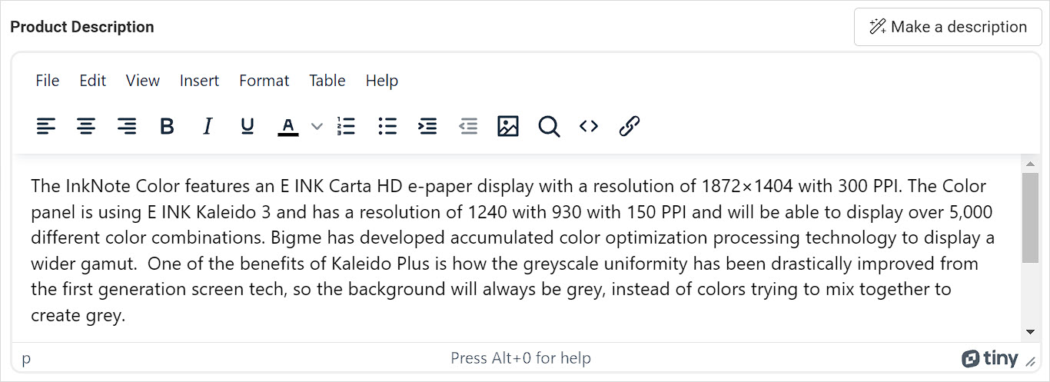View the HTML source code
Image resolution: width=1050 pixels, height=382 pixels.
[589, 126]
